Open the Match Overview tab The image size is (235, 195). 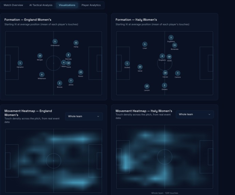click(13, 5)
